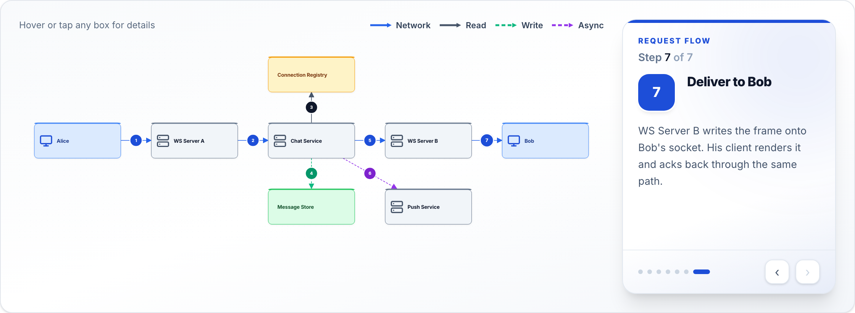855x313 pixels.
Task: Click the WS Server B label
Action: [423, 141]
